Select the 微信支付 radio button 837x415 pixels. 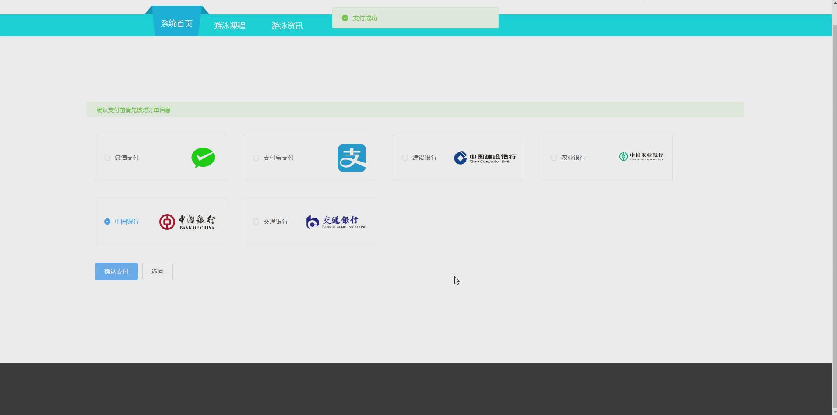coord(107,158)
